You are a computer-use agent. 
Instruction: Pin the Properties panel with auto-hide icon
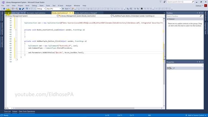200,62
